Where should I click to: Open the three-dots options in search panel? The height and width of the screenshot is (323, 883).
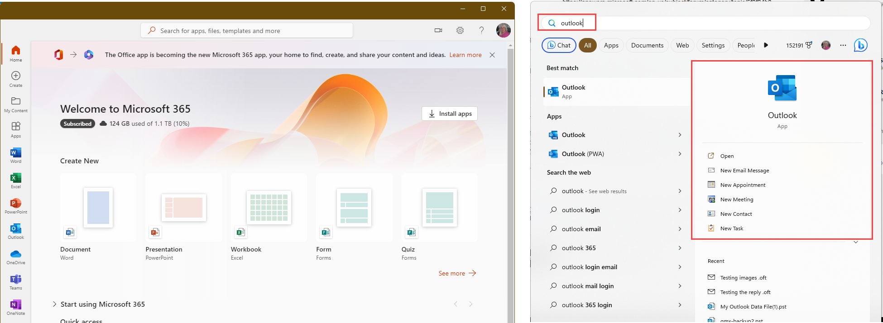coord(843,45)
